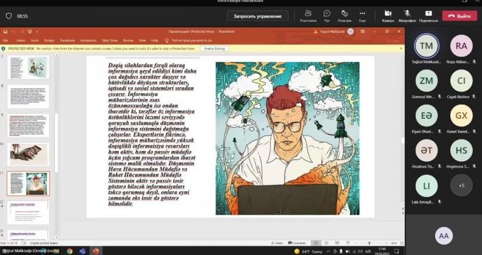Screen dimensions: 482x255
Task: Open the File menu in PowerPoint
Action: coord(5,41)
